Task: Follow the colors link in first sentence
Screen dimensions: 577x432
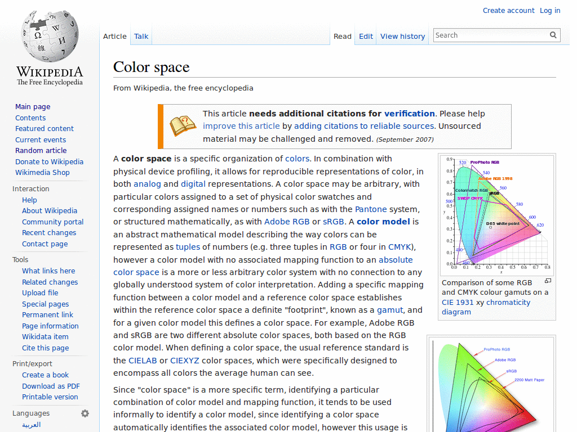Action: [297, 159]
